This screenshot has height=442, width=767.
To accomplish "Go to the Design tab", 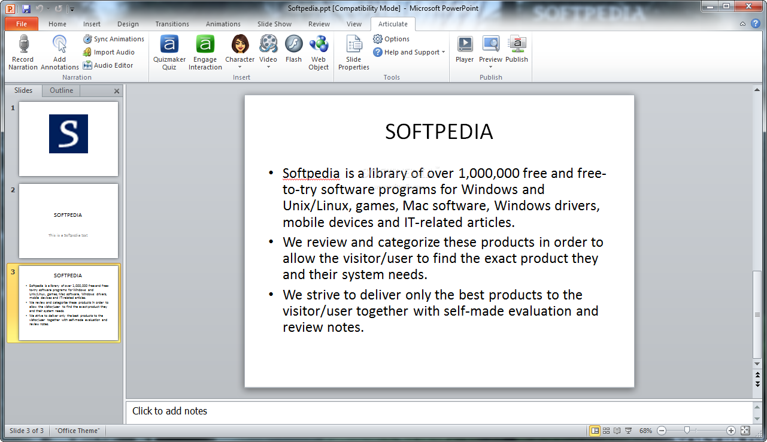I will pos(128,24).
